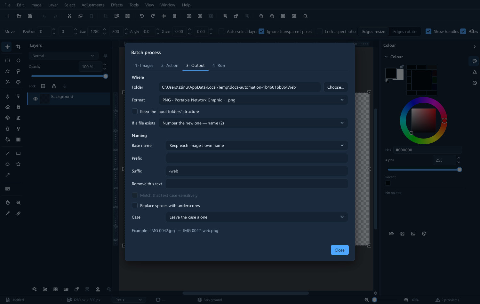The image size is (480, 304).
Task: Enable Lock aspect ratio checkbox
Action: (319, 31)
